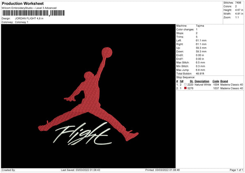Click the "Page 1 of 1" footer text
245x173 pixels.
[x=236, y=170]
